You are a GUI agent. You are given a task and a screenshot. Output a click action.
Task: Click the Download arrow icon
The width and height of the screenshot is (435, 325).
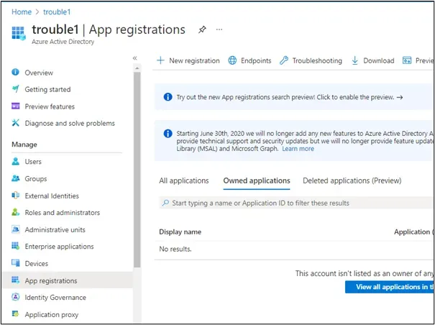pos(354,60)
